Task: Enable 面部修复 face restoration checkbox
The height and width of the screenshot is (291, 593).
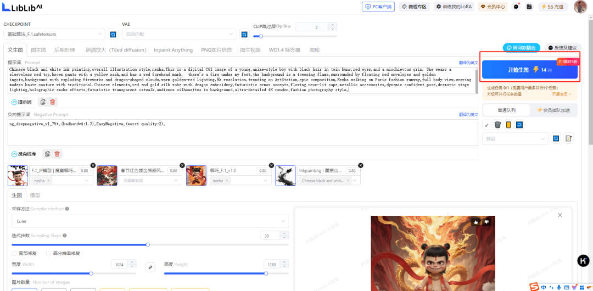Action: tap(14, 253)
